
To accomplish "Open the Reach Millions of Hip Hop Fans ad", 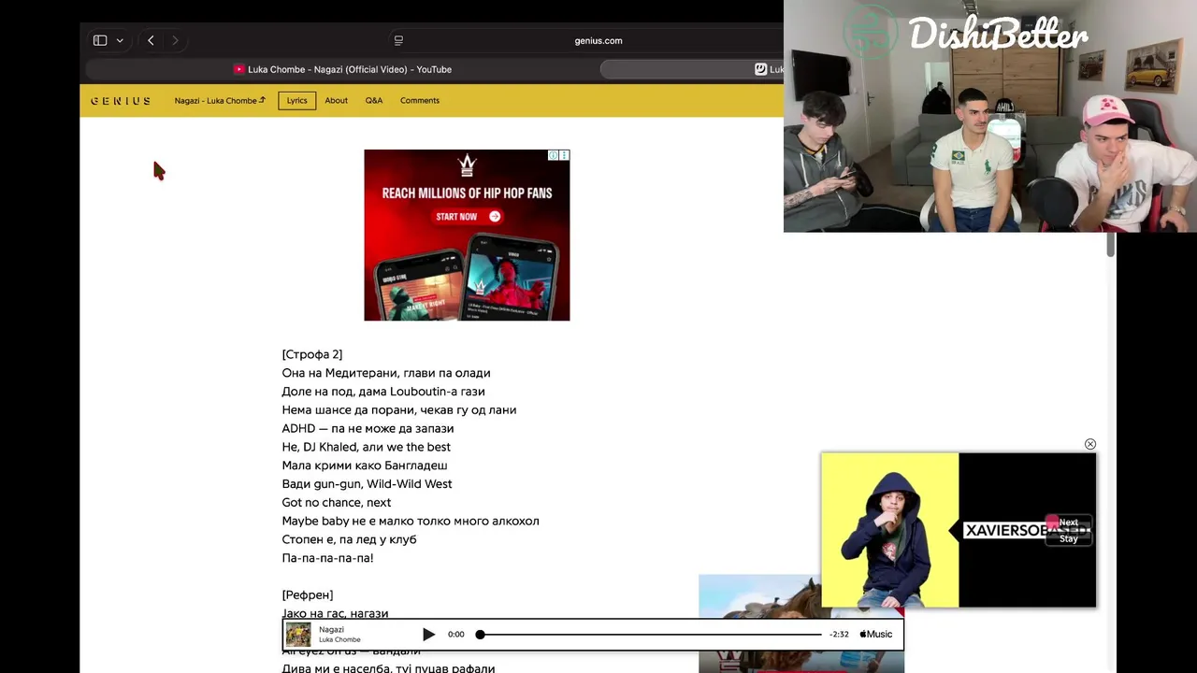I will pos(467,236).
